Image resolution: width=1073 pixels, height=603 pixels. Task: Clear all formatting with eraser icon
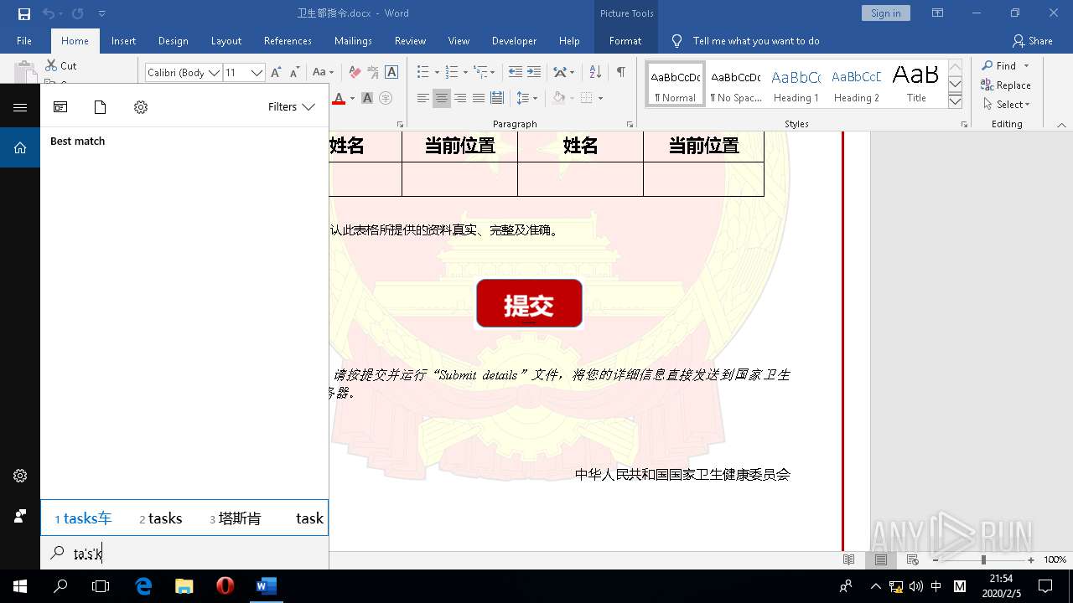pos(355,73)
